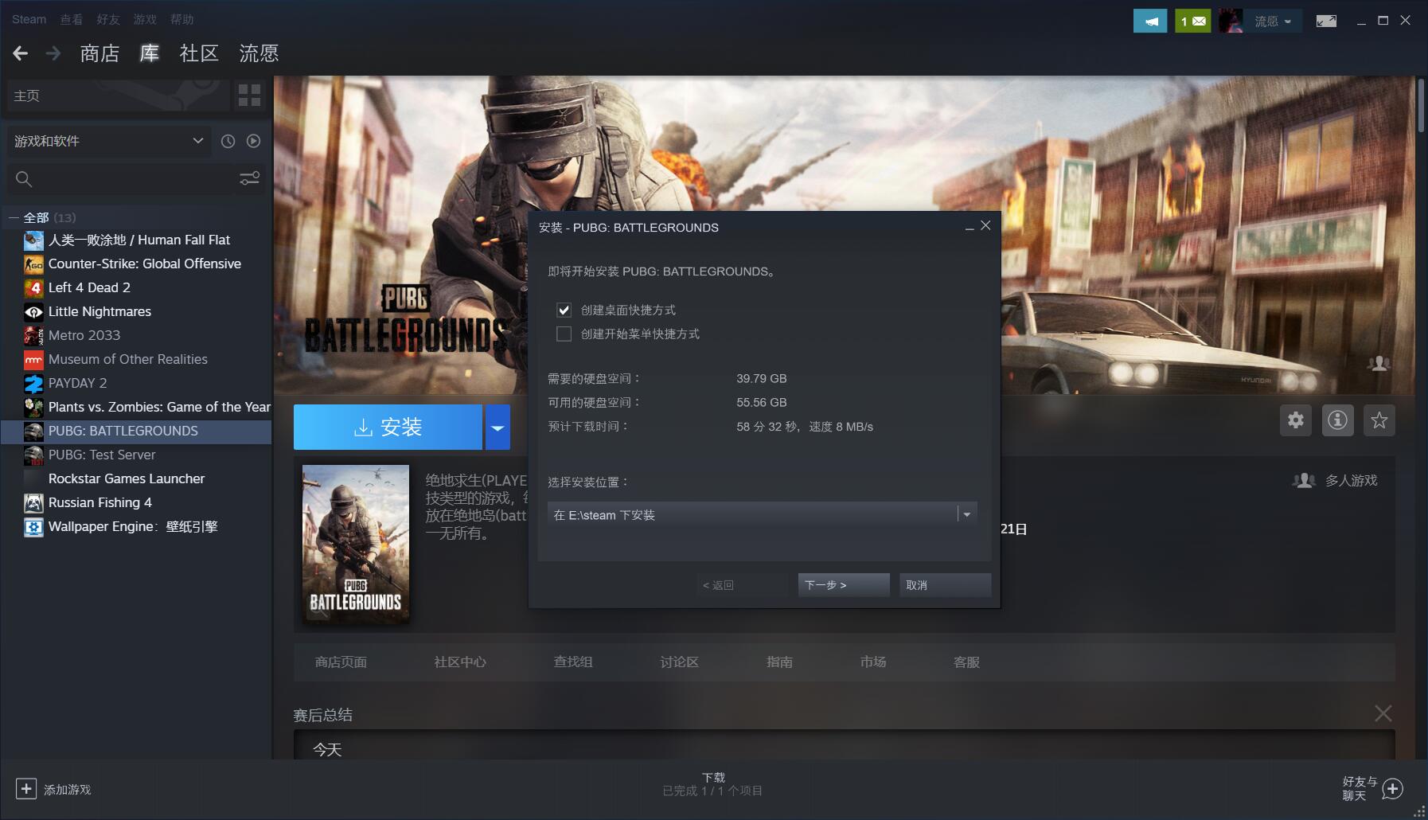The width and height of the screenshot is (1428, 820).
Task: Switch to Big Picture mode icon
Action: tap(1326, 21)
